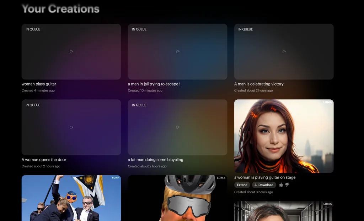The width and height of the screenshot is (364, 221).
Task: Click the 'Your Creations' heading
Action: click(60, 9)
